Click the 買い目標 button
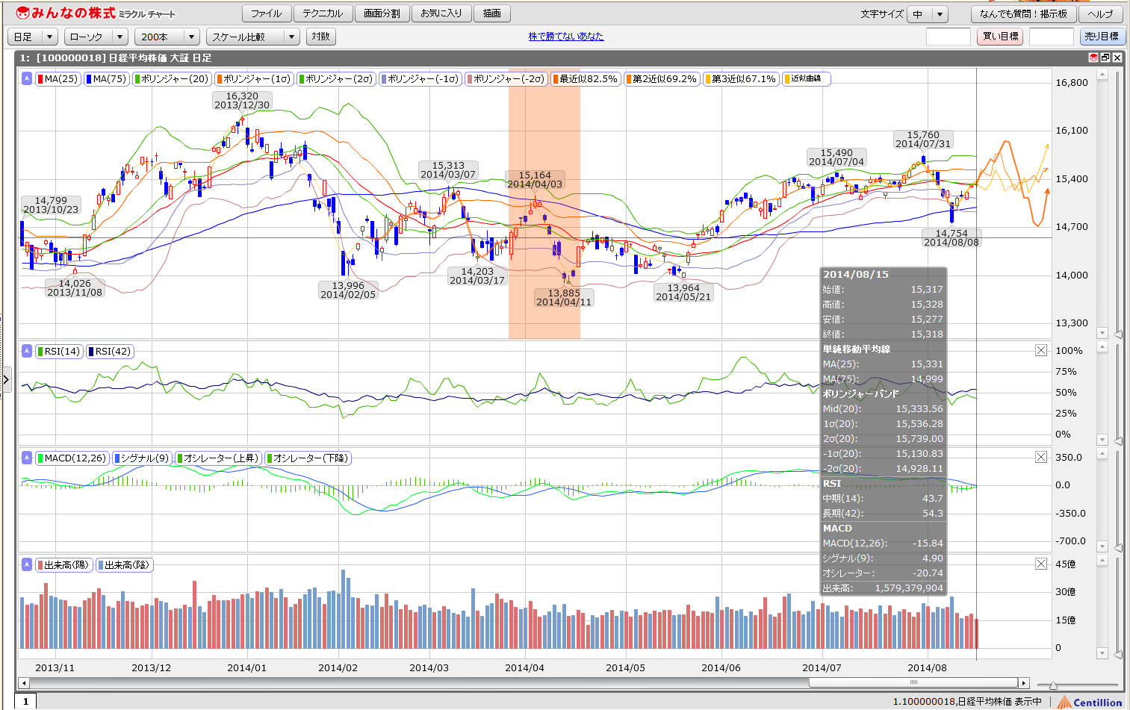1130x710 pixels. (x=999, y=37)
